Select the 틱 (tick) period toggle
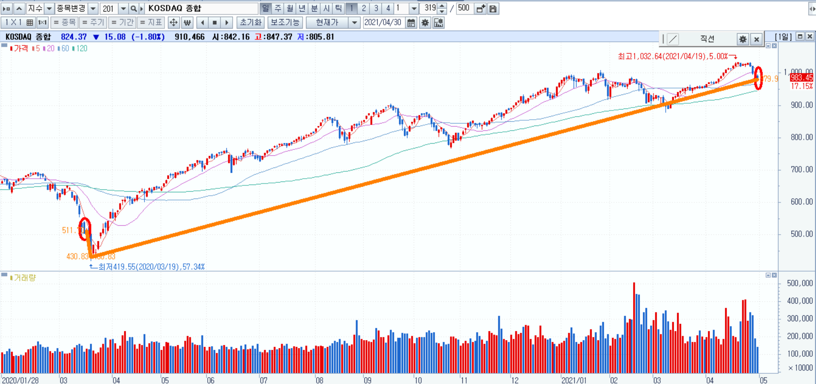Viewport: 816px width, 384px height. [x=339, y=8]
